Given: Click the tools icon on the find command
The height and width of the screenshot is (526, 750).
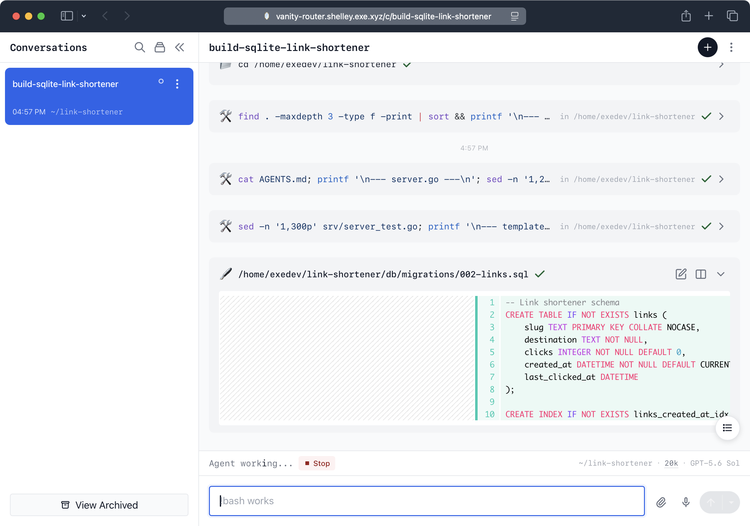Looking at the screenshot, I should pyautogui.click(x=225, y=116).
